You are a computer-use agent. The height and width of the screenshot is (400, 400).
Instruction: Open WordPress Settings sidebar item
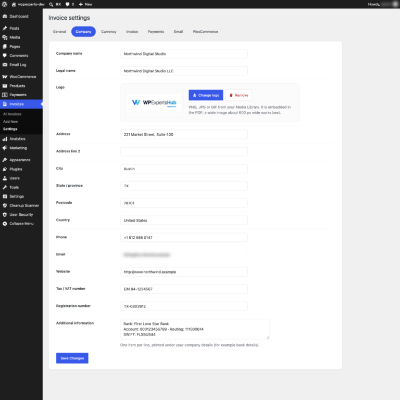click(x=21, y=197)
